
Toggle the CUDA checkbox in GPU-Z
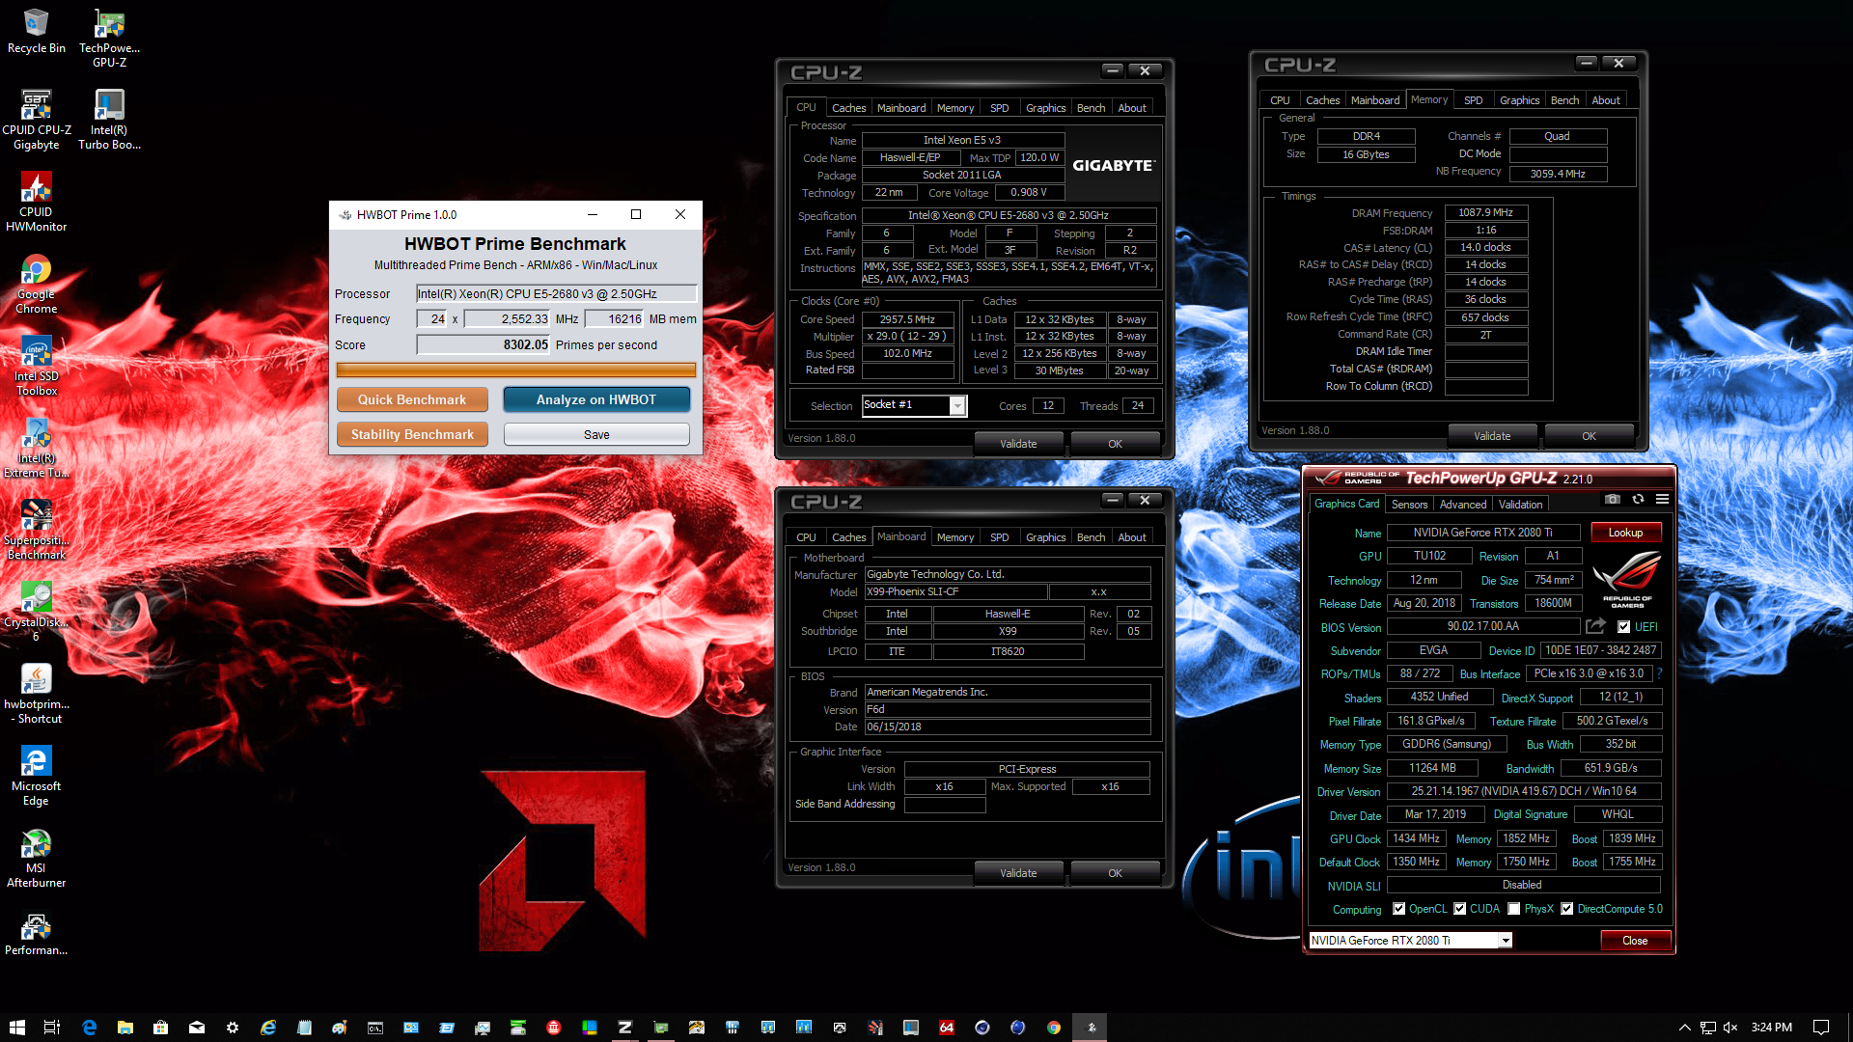(x=1459, y=909)
